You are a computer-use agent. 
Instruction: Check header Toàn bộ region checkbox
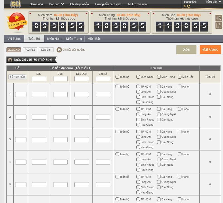[117, 77]
